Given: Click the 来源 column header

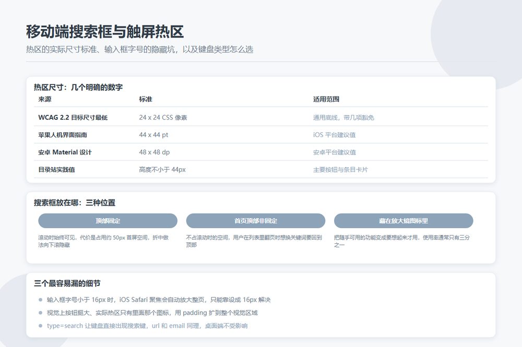Looking at the screenshot, I should click(44, 99).
